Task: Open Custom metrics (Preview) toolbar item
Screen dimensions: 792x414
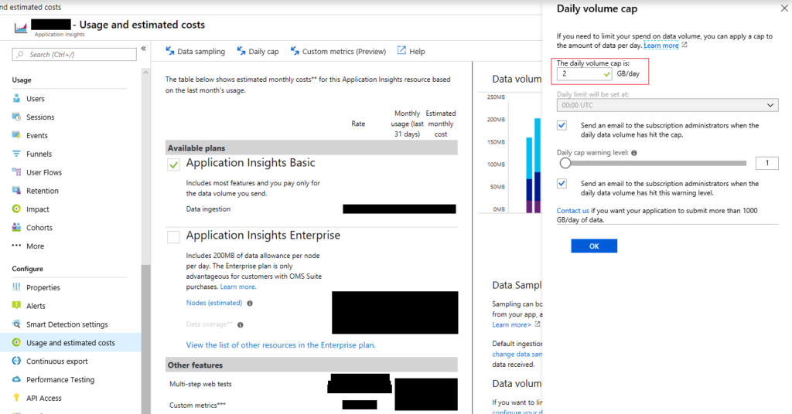Action: (338, 52)
